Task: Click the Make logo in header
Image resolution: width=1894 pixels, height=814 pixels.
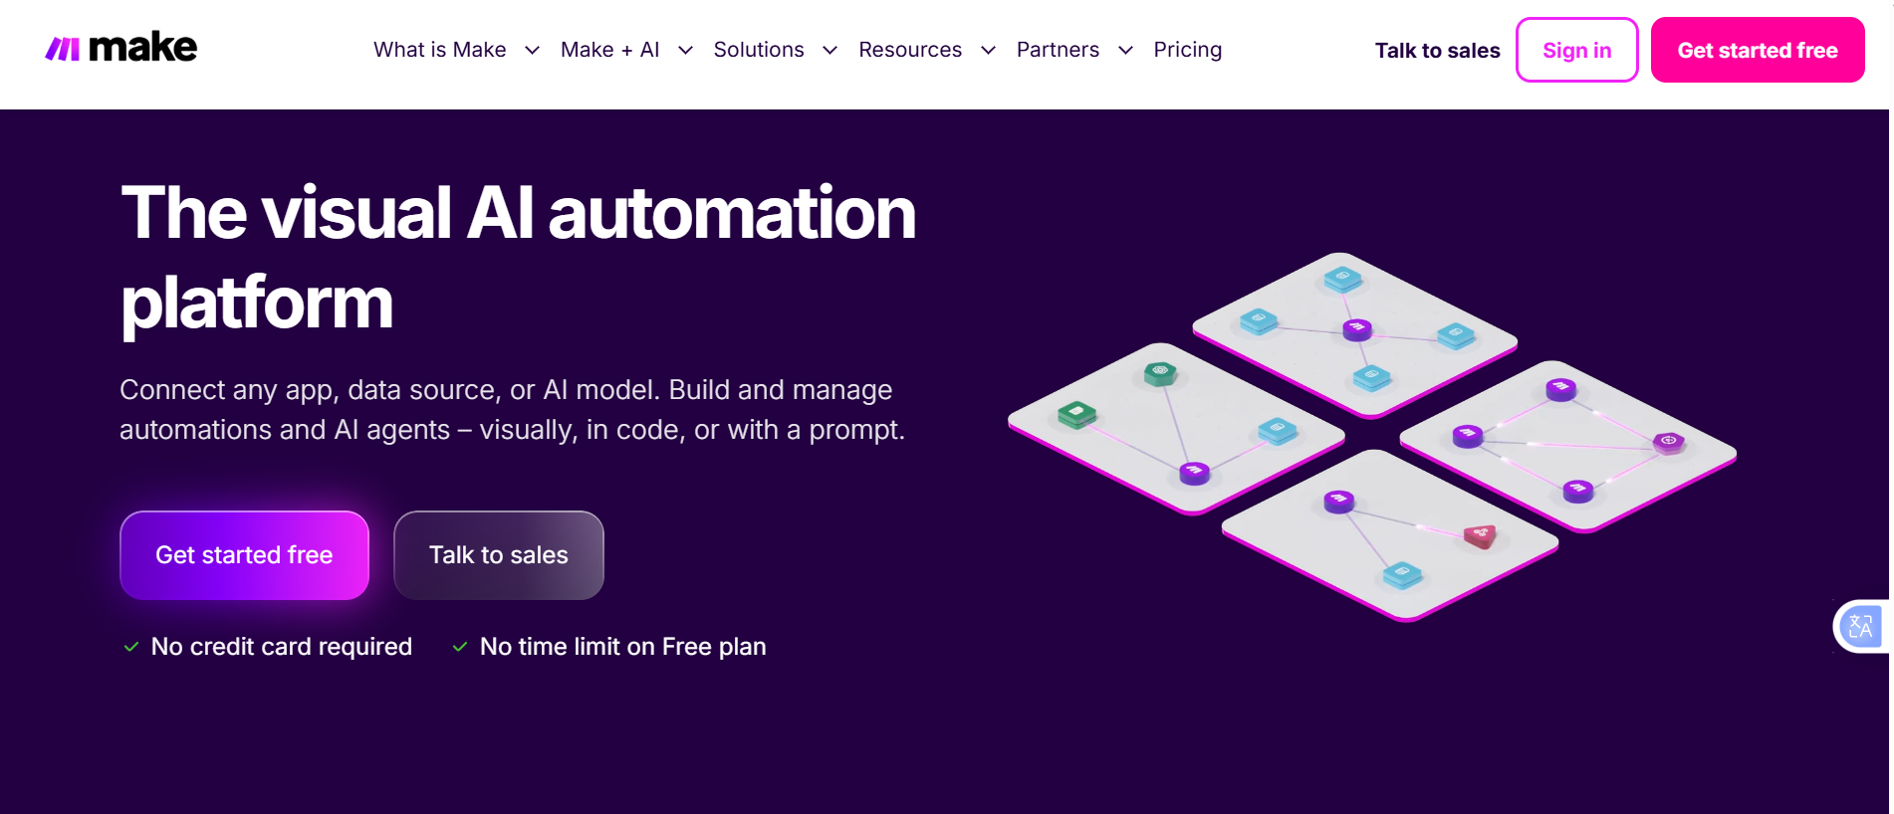Action: pos(120,47)
